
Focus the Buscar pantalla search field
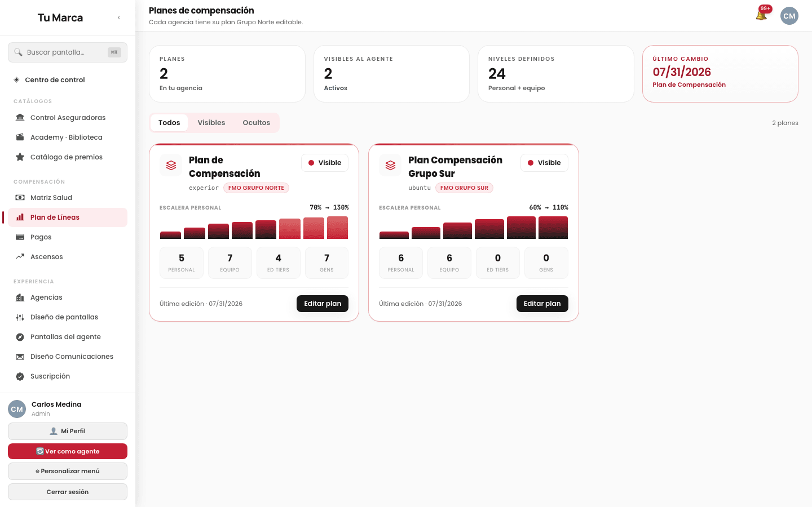[x=68, y=52]
